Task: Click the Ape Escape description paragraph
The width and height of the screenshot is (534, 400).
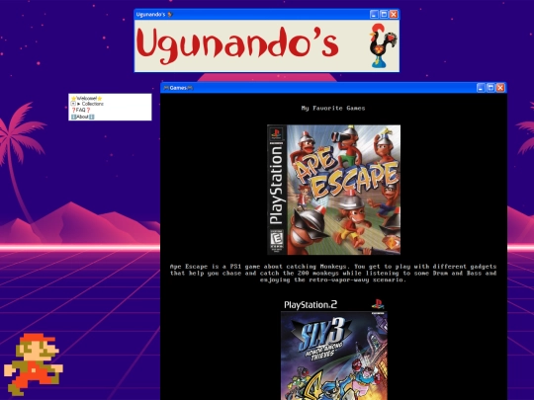Action: pos(333,274)
